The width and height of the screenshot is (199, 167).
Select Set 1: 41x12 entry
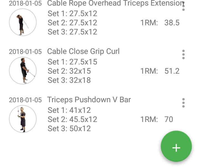(69, 110)
